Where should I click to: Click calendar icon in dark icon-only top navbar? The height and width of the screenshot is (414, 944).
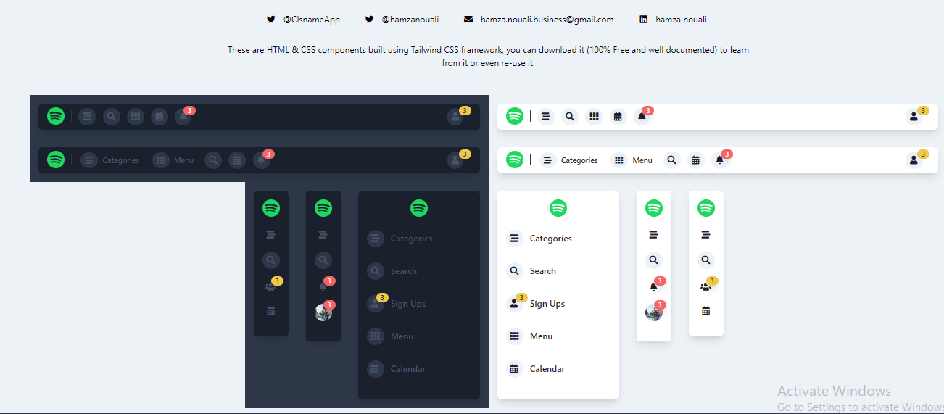point(160,116)
